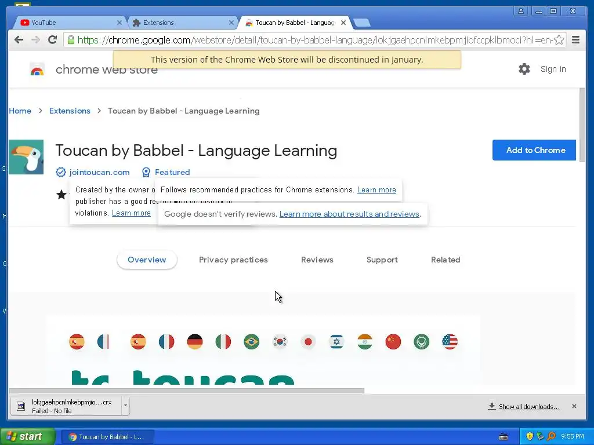594x445 pixels.
Task: Select the Japan flag icon
Action: click(x=309, y=342)
